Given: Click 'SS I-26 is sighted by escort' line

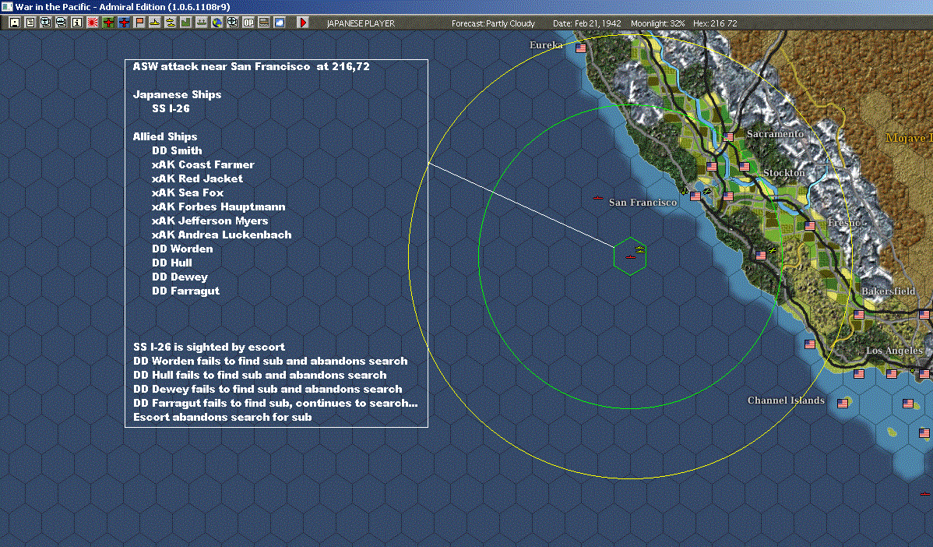Looking at the screenshot, I should click(x=209, y=347).
